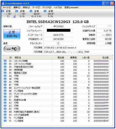The height and width of the screenshot is (129, 116).
Task: Select the C: disk tab
Action: click(x=8, y=14)
